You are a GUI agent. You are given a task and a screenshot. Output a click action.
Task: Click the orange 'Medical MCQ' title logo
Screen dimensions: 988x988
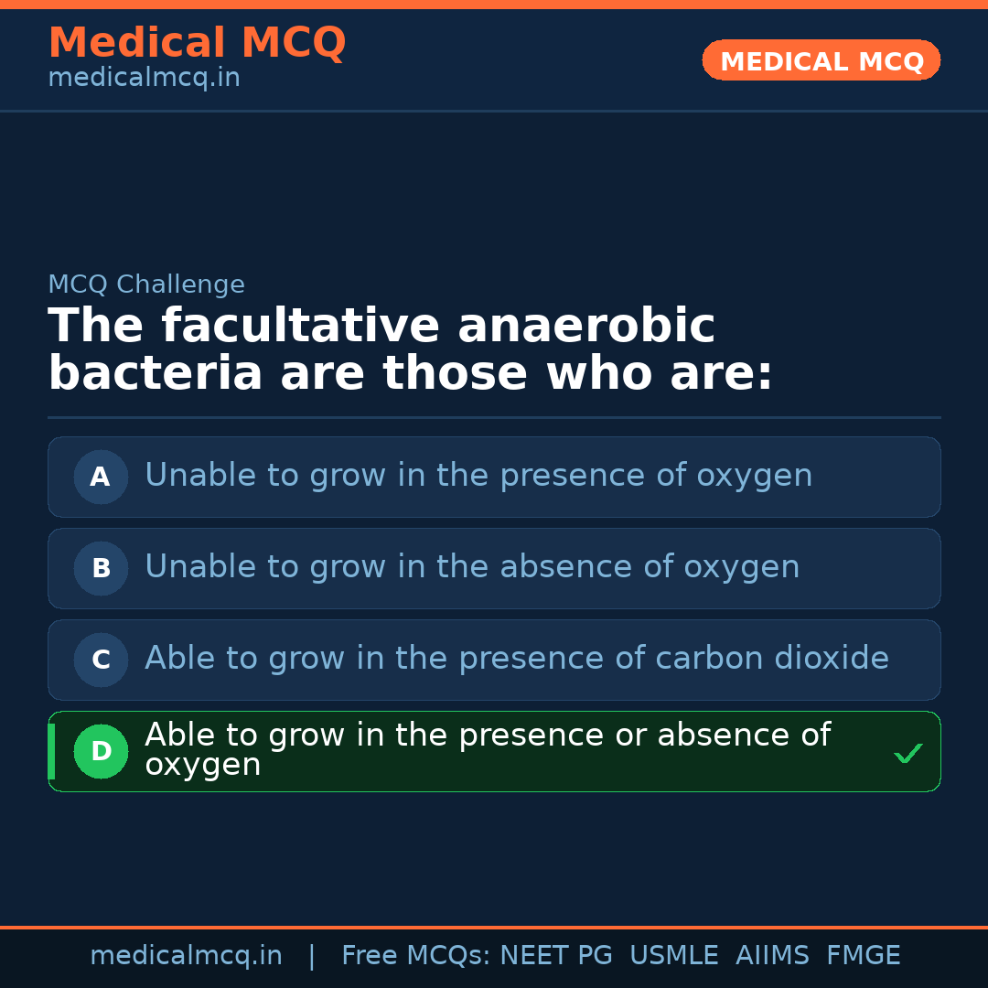pos(197,43)
